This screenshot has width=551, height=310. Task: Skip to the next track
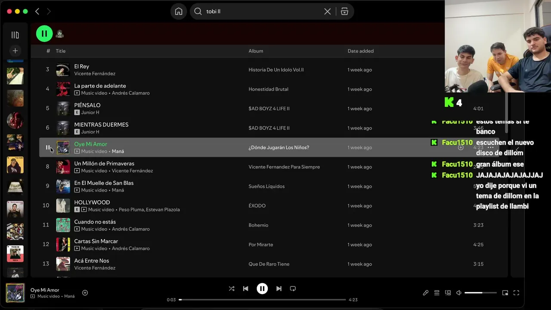(279, 288)
